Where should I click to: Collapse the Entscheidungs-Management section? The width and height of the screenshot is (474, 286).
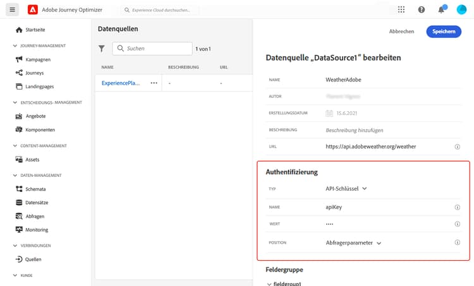click(x=15, y=102)
